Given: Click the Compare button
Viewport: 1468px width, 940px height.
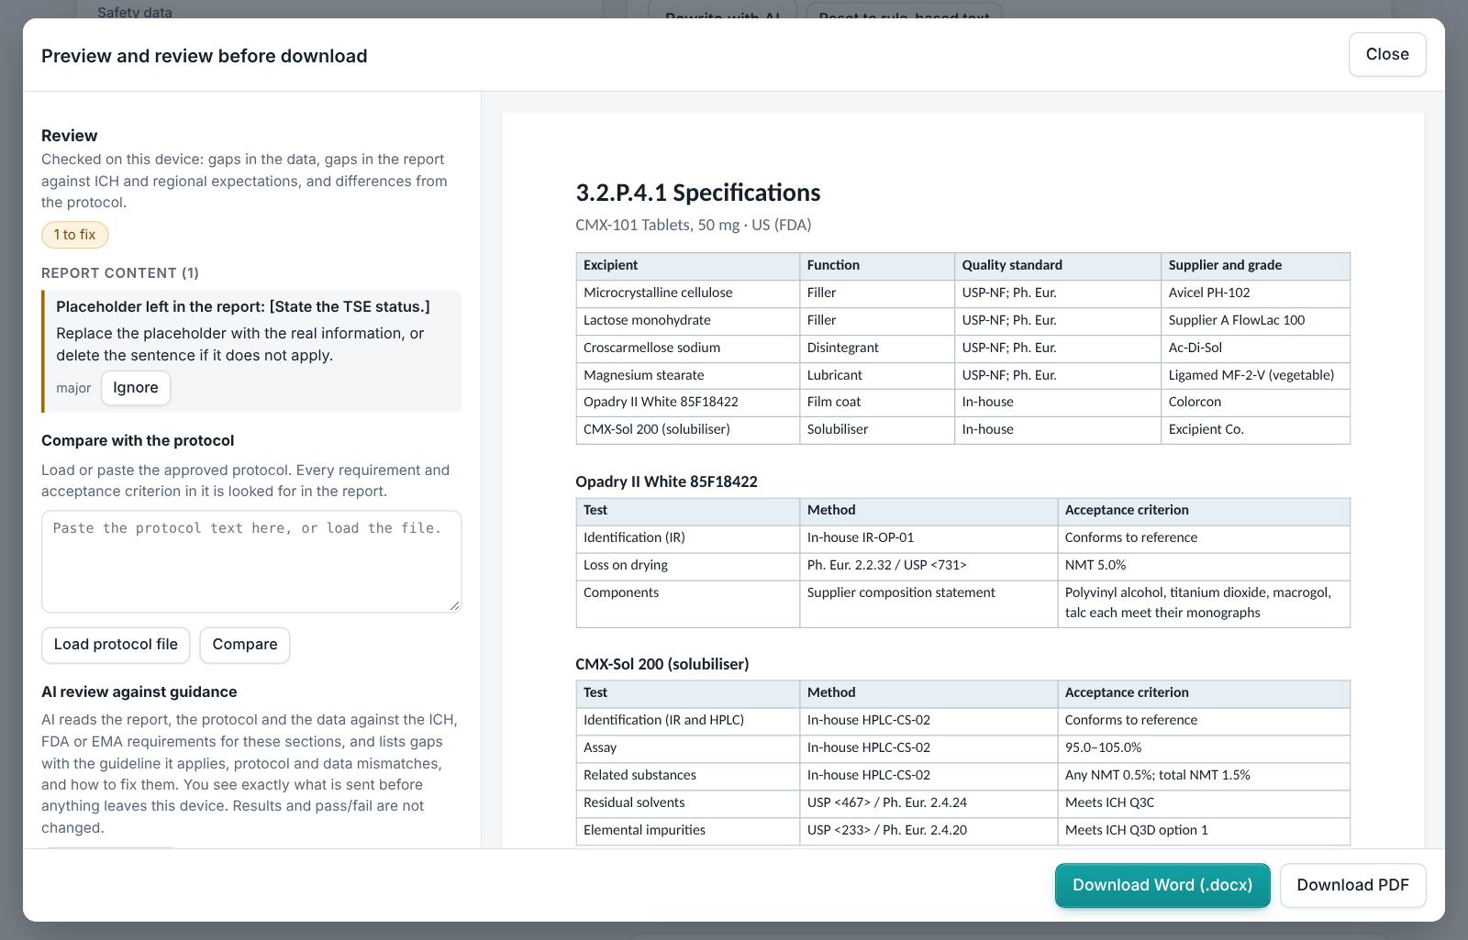Looking at the screenshot, I should pos(245,645).
